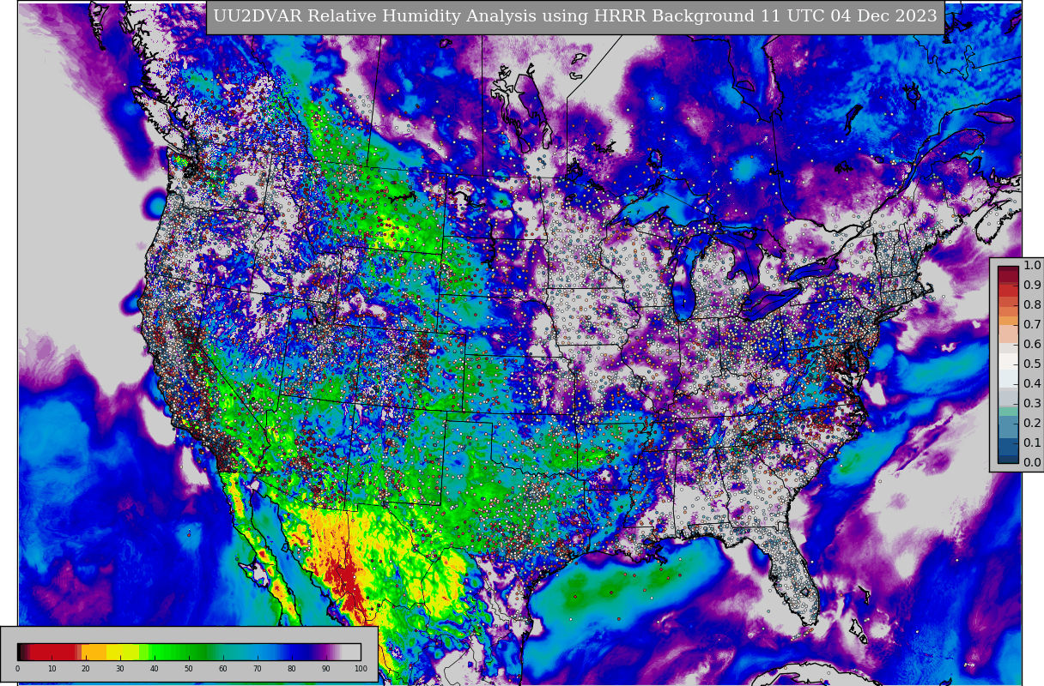Click the 20 tick on humidity colorbar
1044x686 pixels.
(x=86, y=669)
